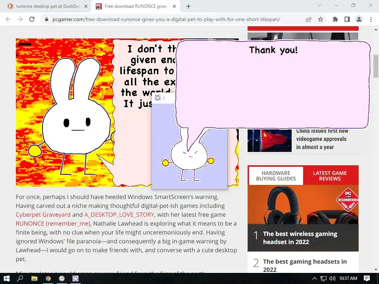The image size is (379, 284).
Task: Open the A_DESKTOP_LOVE_STORY link
Action: pos(119,214)
